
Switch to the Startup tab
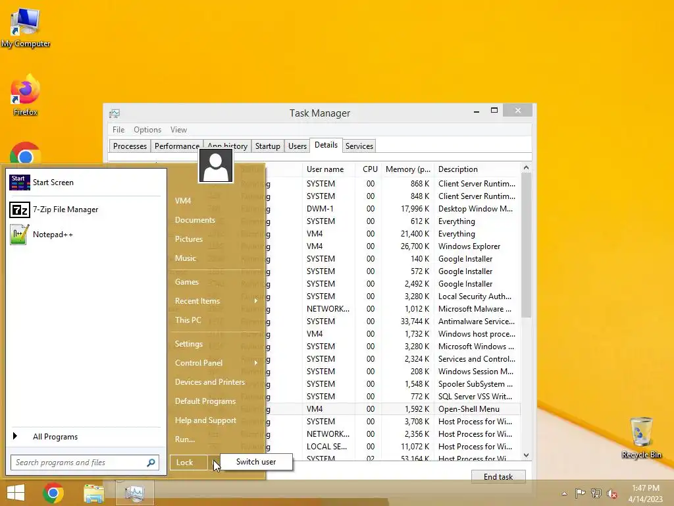point(267,146)
